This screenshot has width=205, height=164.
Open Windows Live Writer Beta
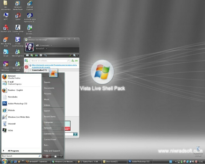[21, 117]
